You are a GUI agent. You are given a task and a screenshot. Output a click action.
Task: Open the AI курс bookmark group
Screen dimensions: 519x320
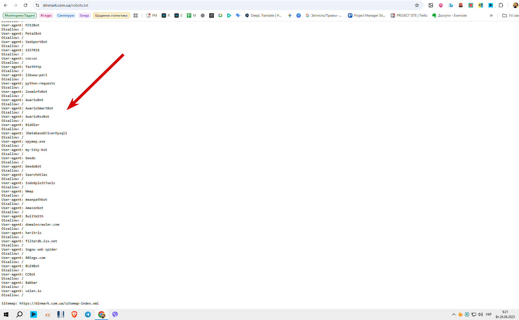click(x=46, y=16)
